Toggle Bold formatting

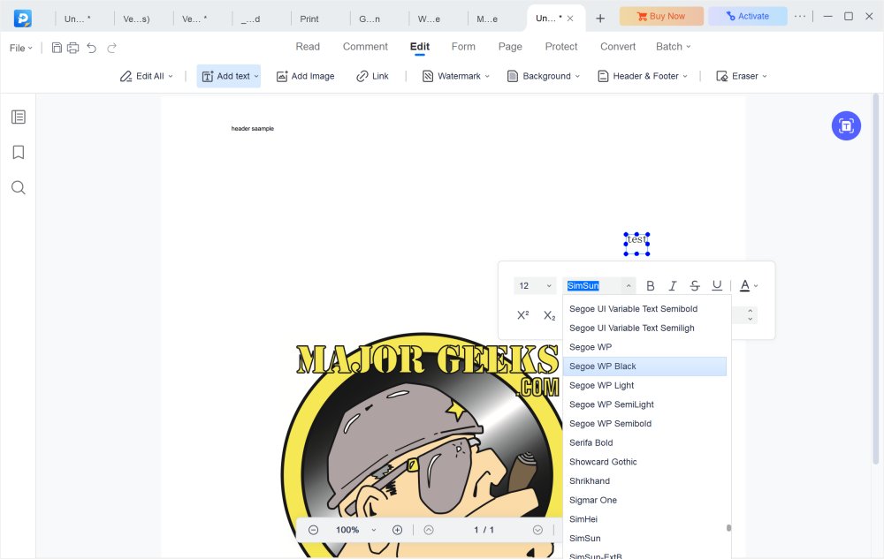pos(650,286)
